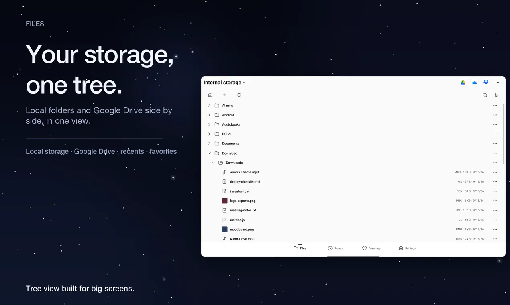
Task: Click the 'TXT · 107 B · 9/15/26' details
Action: point(469,210)
